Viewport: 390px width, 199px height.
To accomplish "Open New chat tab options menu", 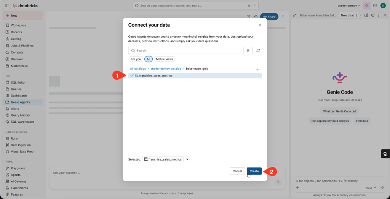I will point(357,15).
